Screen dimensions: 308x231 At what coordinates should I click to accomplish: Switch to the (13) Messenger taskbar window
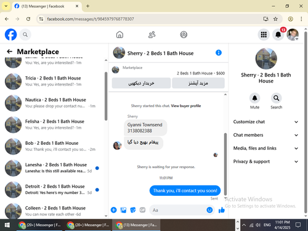pyautogui.click(x=137, y=225)
